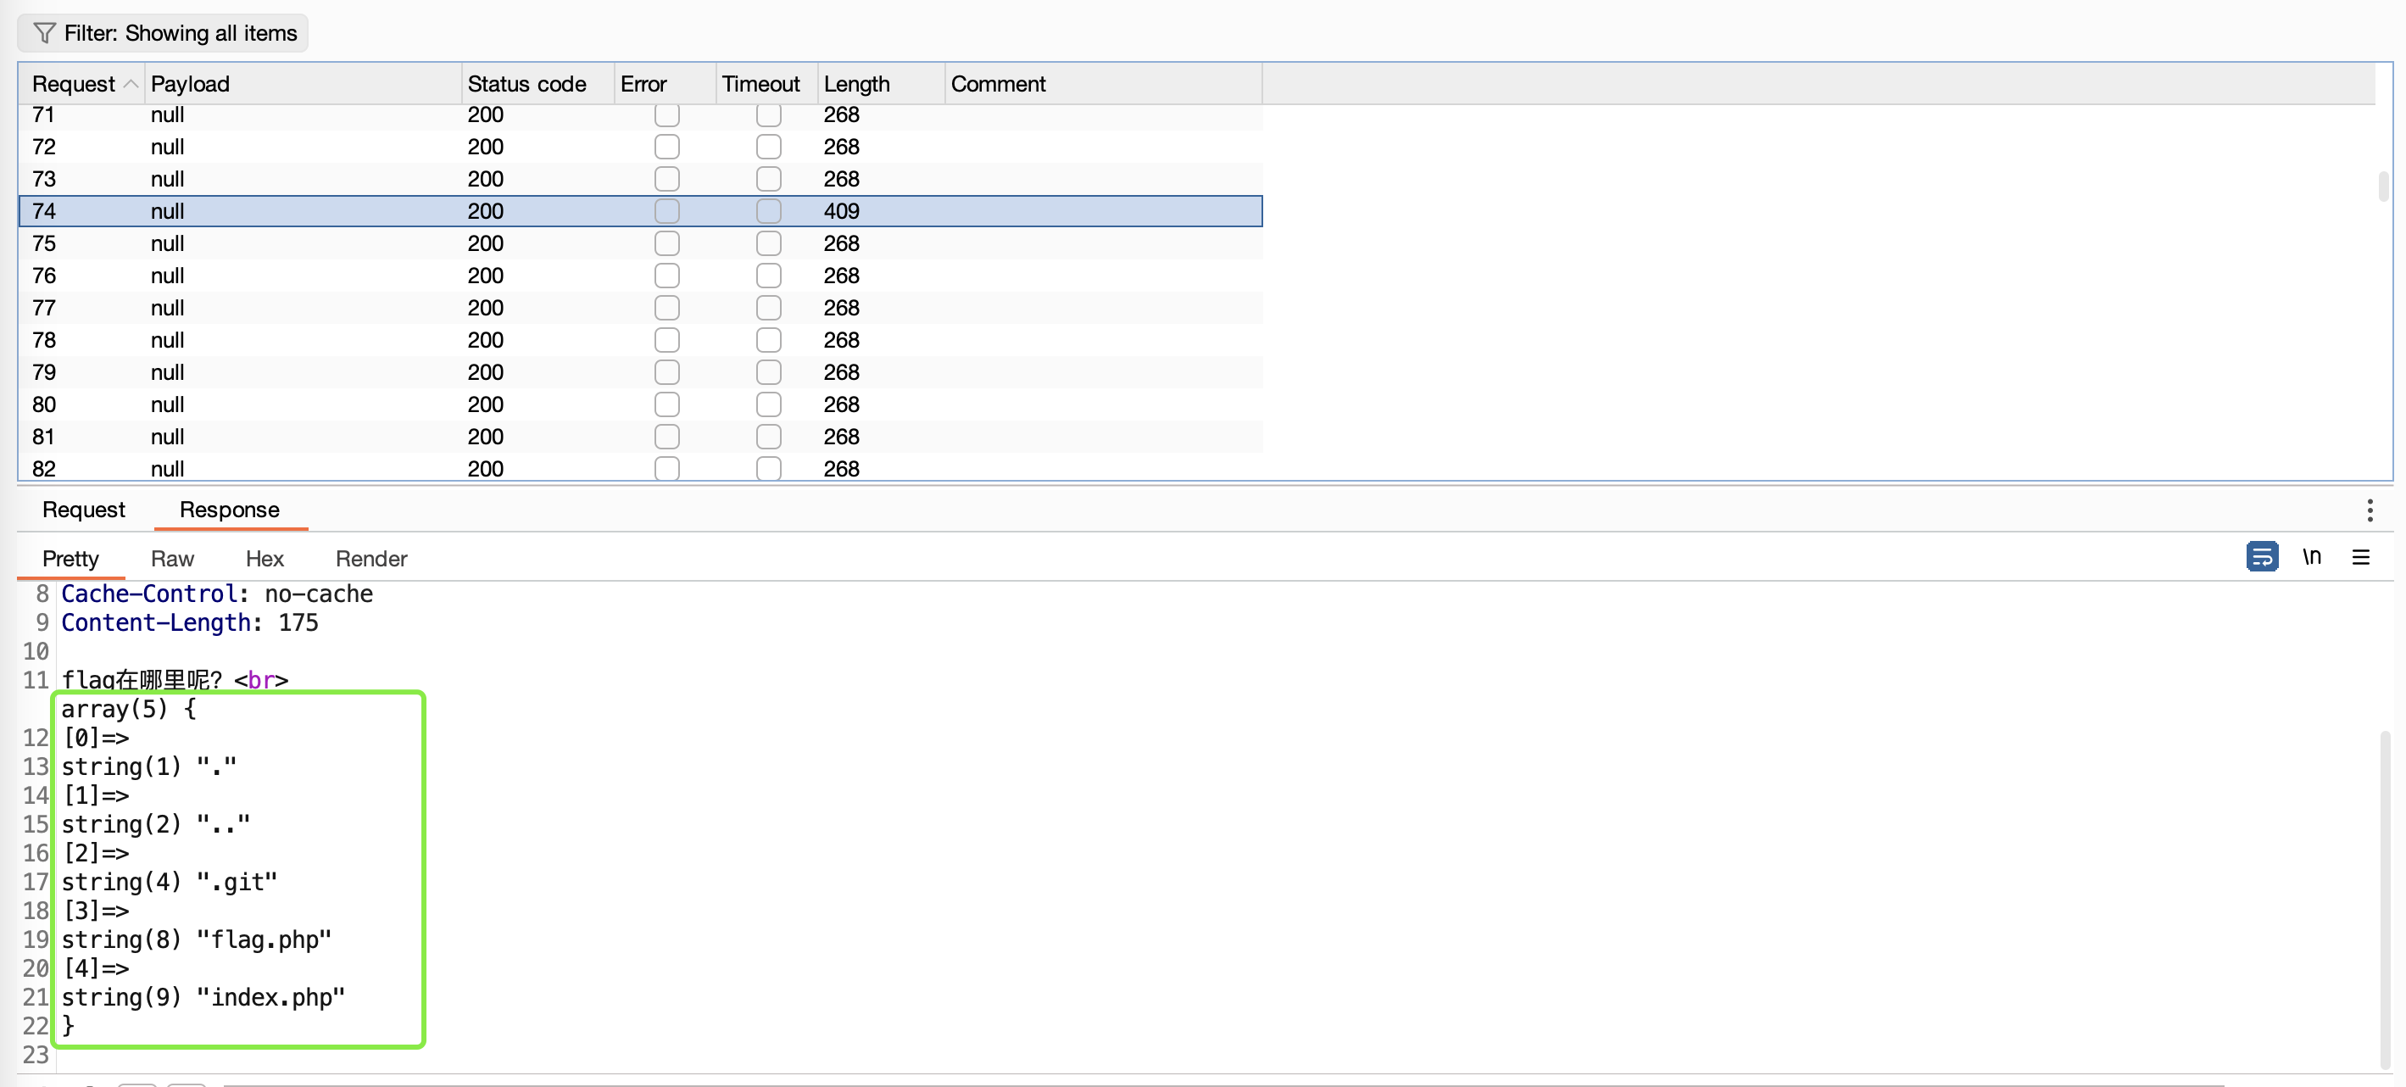Click the results table vertical scrollbar
Image resolution: width=2406 pixels, height=1087 pixels.
tap(2384, 185)
